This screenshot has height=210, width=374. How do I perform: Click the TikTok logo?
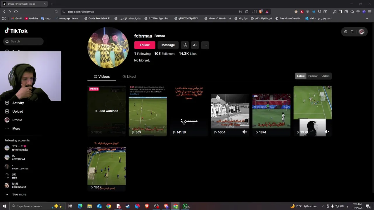point(16,31)
